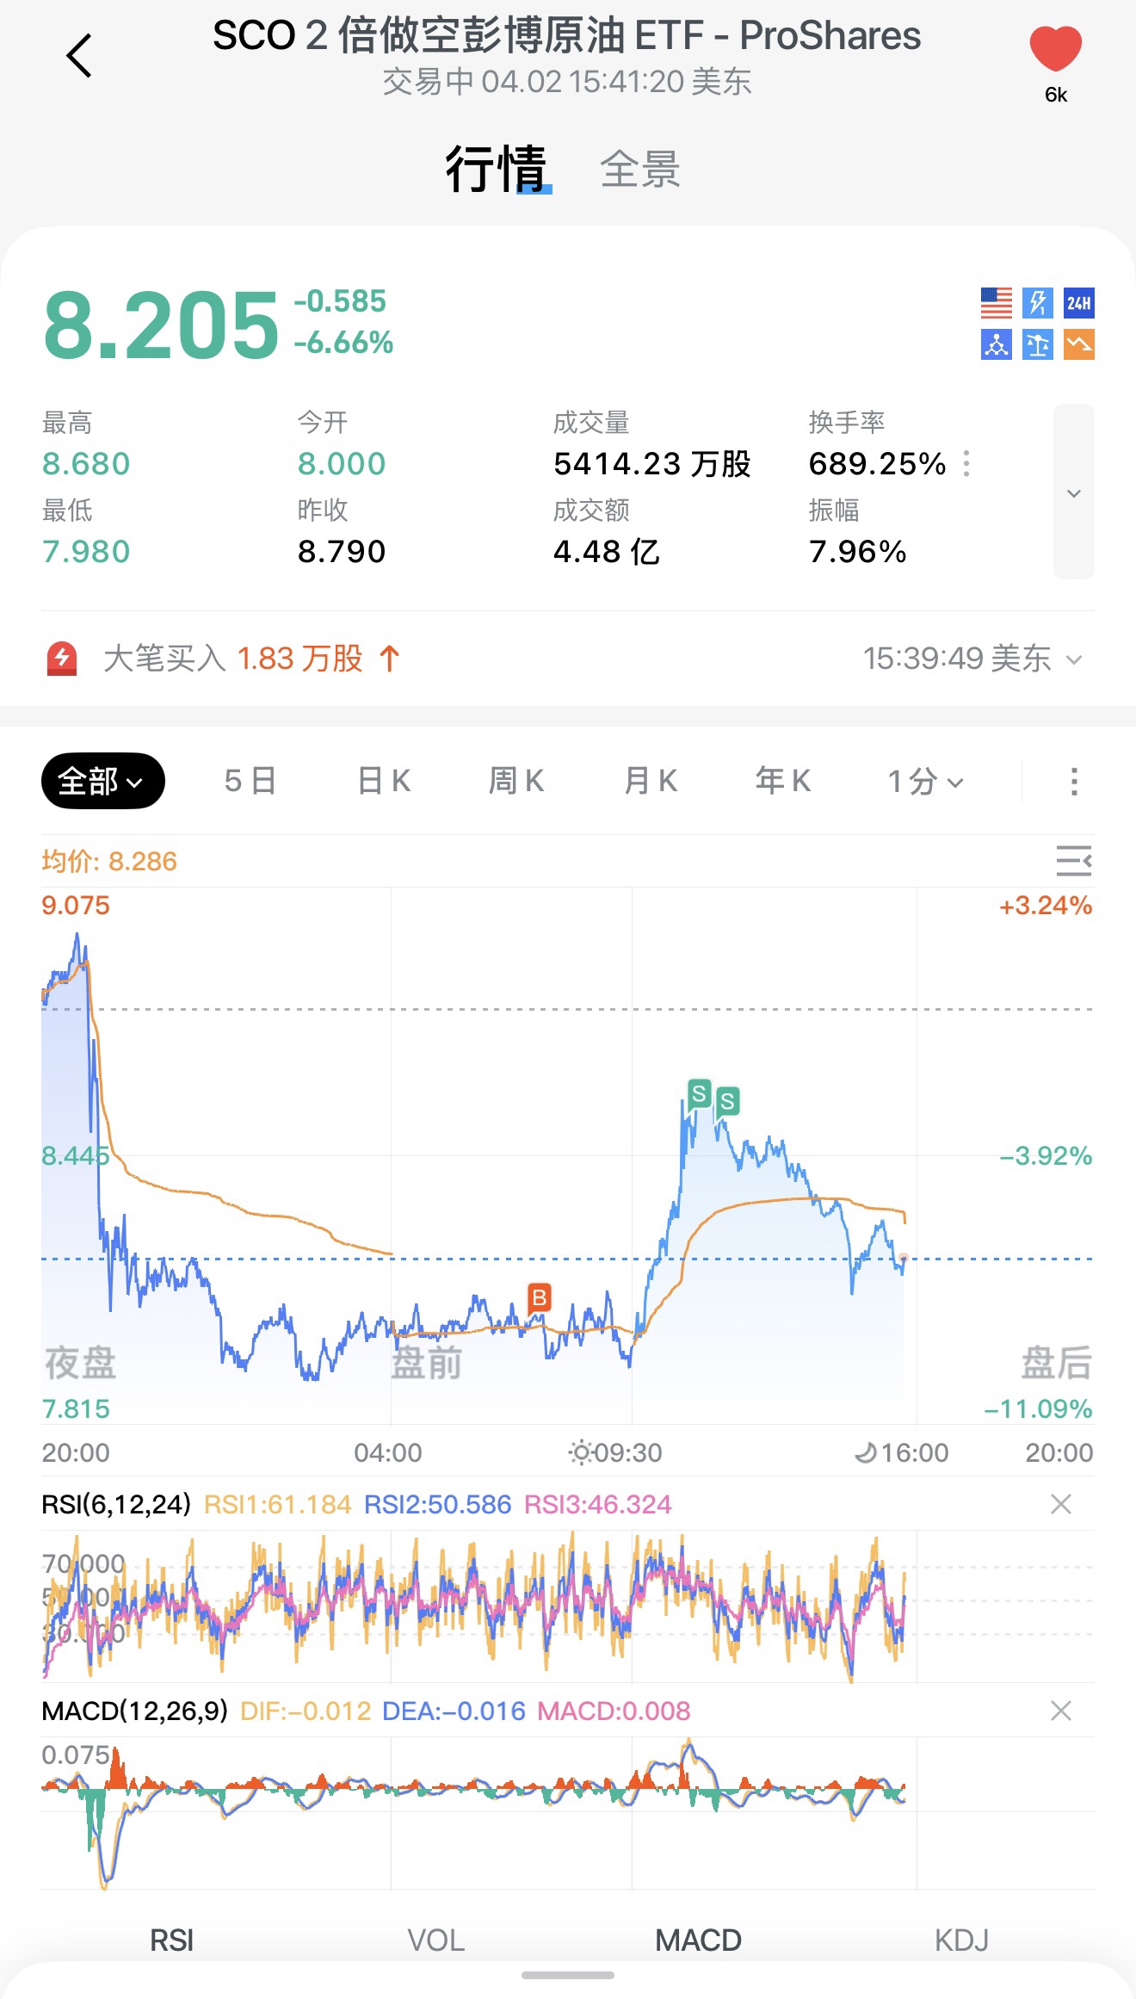
Task: Open the 全部 session dropdown
Action: point(102,781)
